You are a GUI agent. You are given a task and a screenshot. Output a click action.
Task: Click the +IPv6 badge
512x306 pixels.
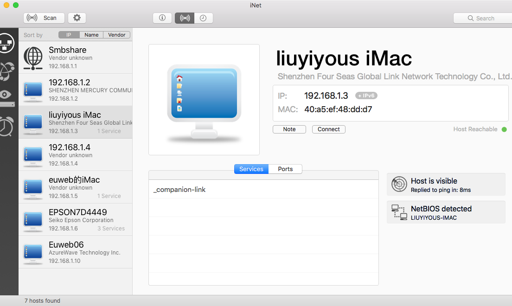pyautogui.click(x=366, y=96)
